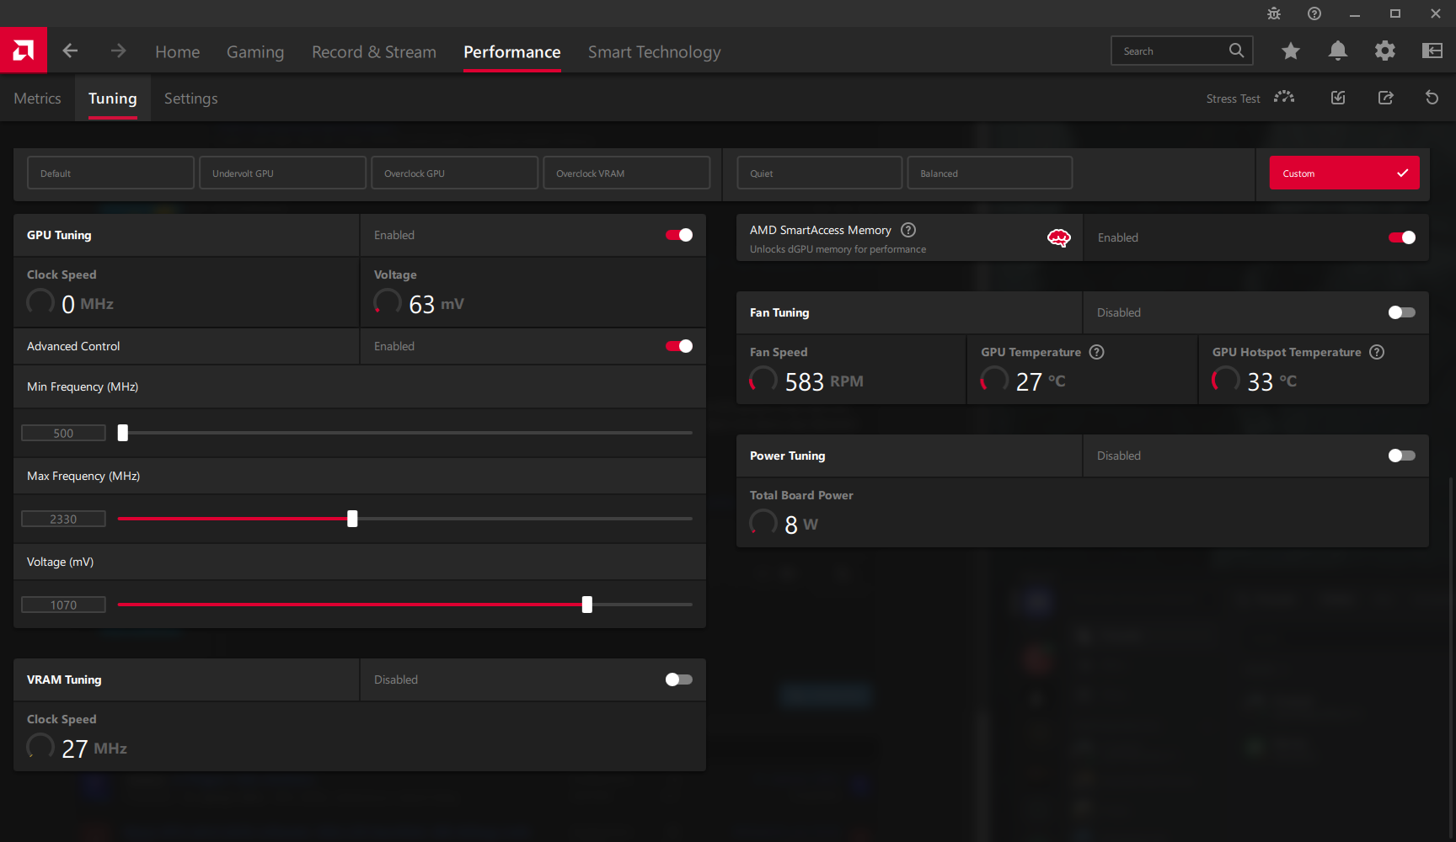Minimize the AMD Software window
Viewport: 1456px width, 842px height.
1355,13
